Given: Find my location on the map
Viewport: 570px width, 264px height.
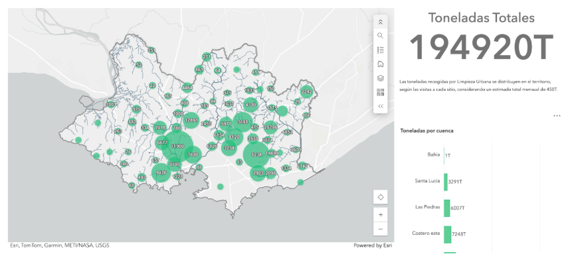Looking at the screenshot, I should click(x=380, y=197).
